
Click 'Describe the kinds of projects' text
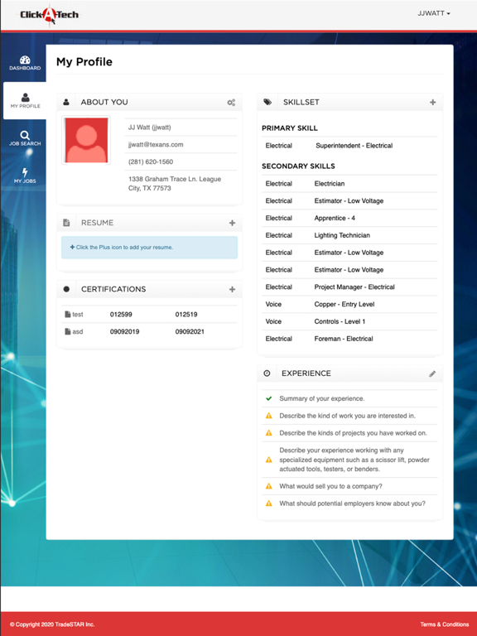pos(353,433)
